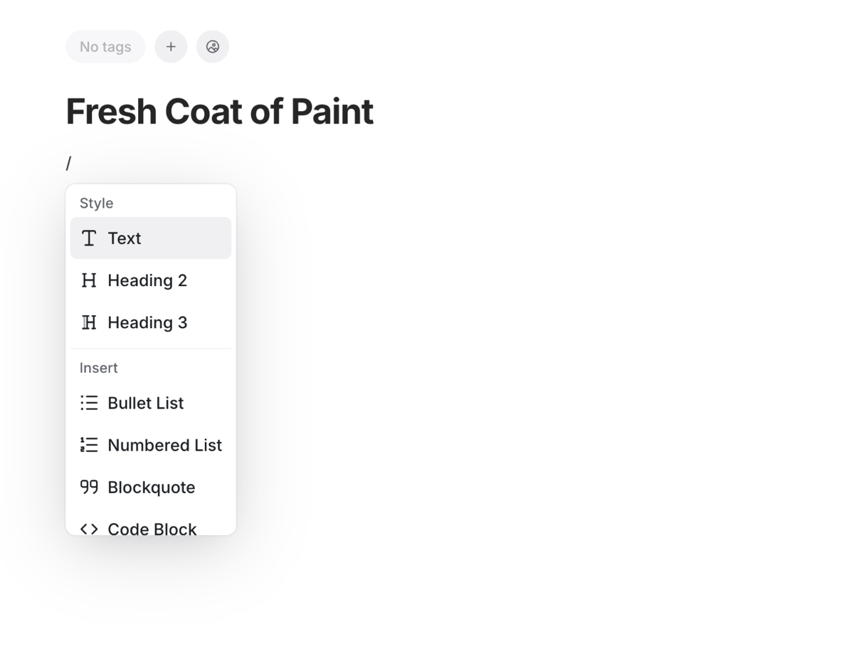The height and width of the screenshot is (664, 854).
Task: Select "Heading 2" in the slash menu
Action: tap(147, 280)
